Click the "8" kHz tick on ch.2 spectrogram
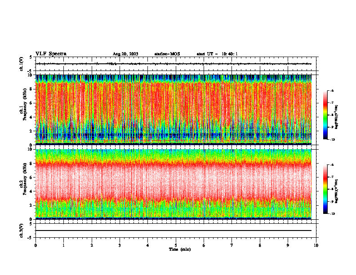The width and height of the screenshot is (356, 275). pos(31,164)
